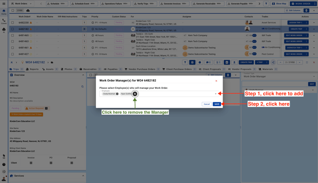
Task: Collapse the Services section
Action: [x=83, y=176]
